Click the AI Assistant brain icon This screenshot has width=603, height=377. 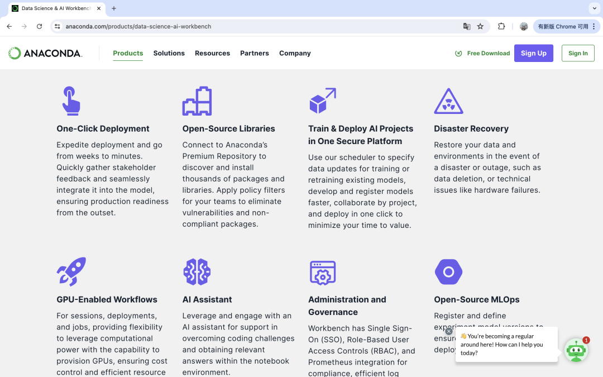(197, 272)
